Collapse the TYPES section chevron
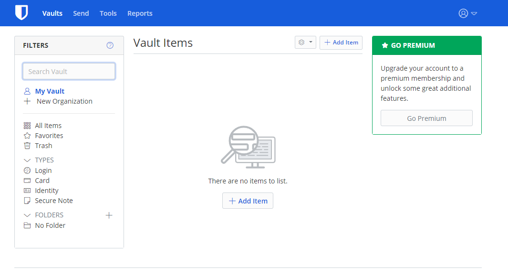The width and height of the screenshot is (508, 278). (x=27, y=160)
